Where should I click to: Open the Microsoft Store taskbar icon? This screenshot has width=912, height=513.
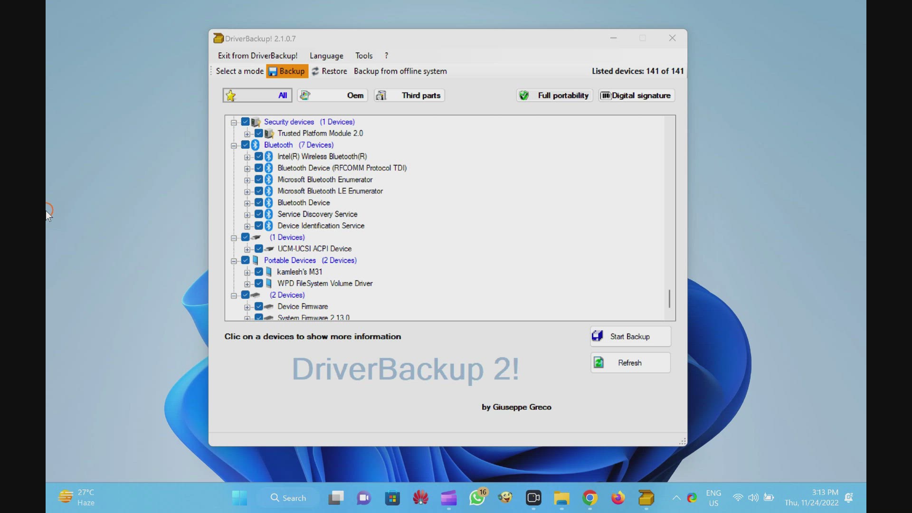(x=392, y=498)
